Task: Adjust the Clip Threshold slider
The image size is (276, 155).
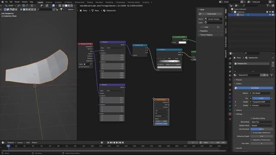Action: tap(262, 129)
